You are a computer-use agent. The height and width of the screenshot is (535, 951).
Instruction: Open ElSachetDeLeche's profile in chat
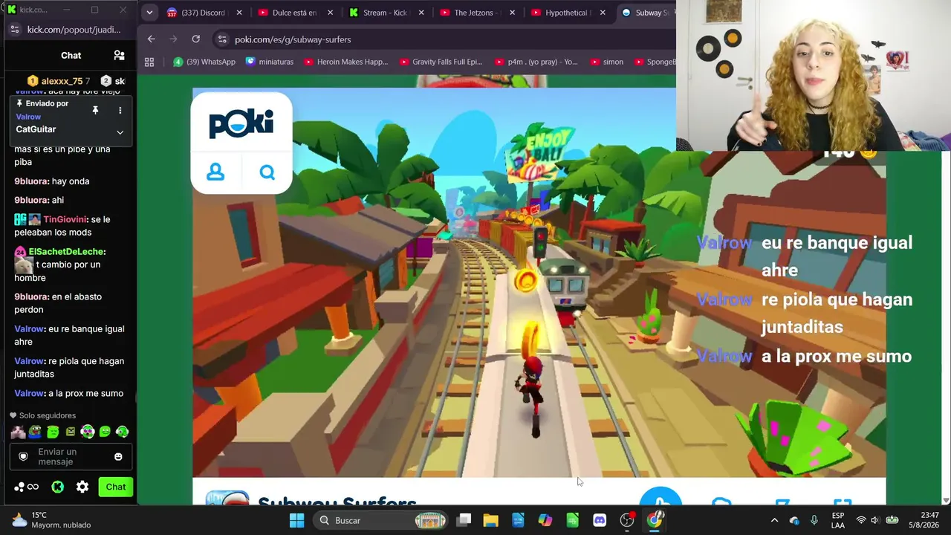pos(67,252)
